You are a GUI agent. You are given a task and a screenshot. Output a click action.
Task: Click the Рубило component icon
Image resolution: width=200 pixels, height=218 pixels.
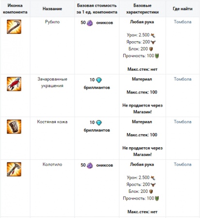(14, 27)
